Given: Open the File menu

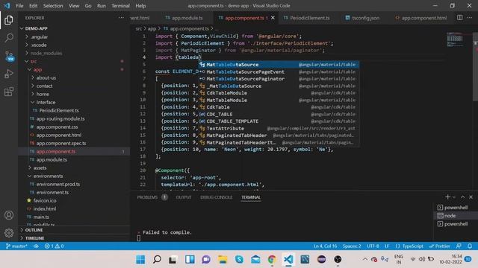Looking at the screenshot, I should tap(19, 6).
